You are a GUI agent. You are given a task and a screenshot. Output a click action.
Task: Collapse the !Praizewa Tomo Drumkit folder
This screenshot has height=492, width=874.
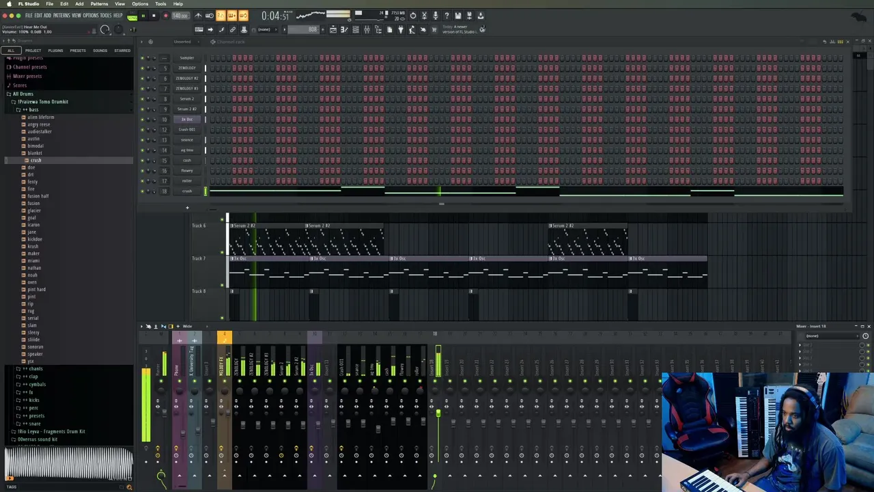coord(42,101)
